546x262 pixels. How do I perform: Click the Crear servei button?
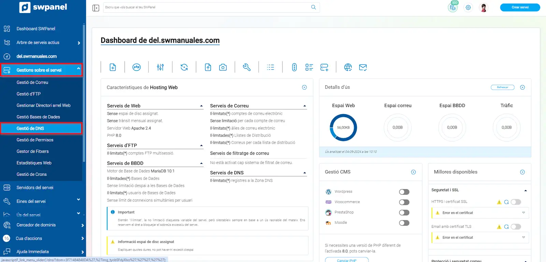click(x=520, y=7)
